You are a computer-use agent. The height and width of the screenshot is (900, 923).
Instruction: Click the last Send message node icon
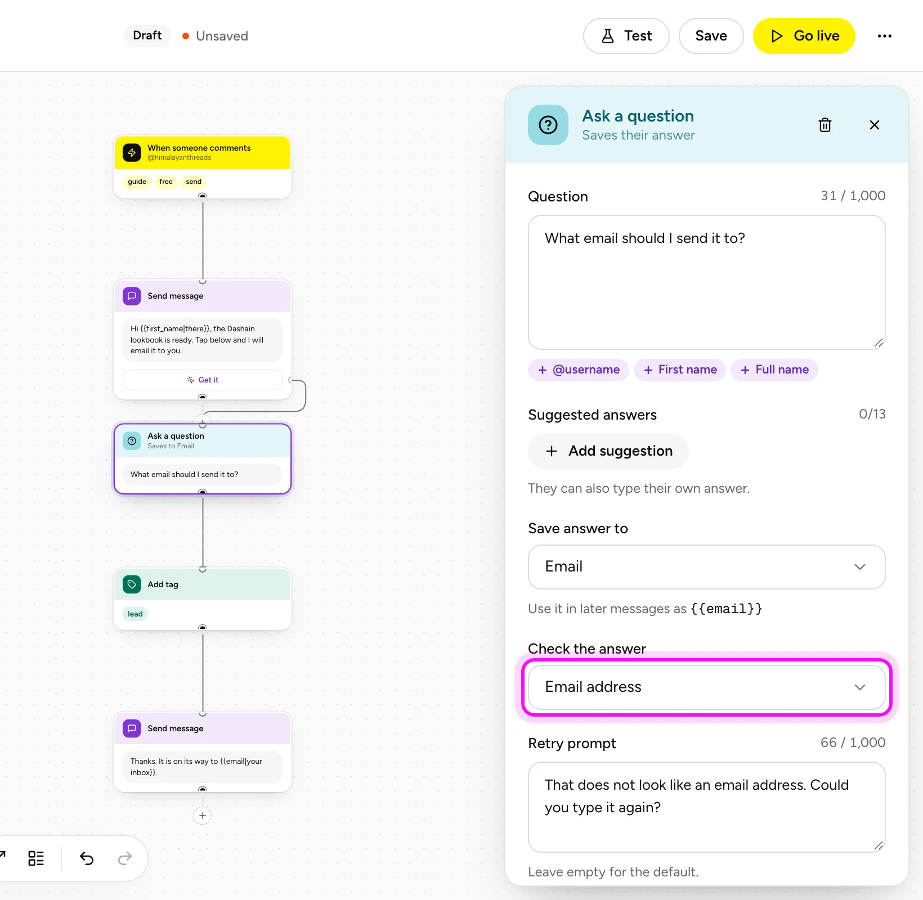point(132,728)
